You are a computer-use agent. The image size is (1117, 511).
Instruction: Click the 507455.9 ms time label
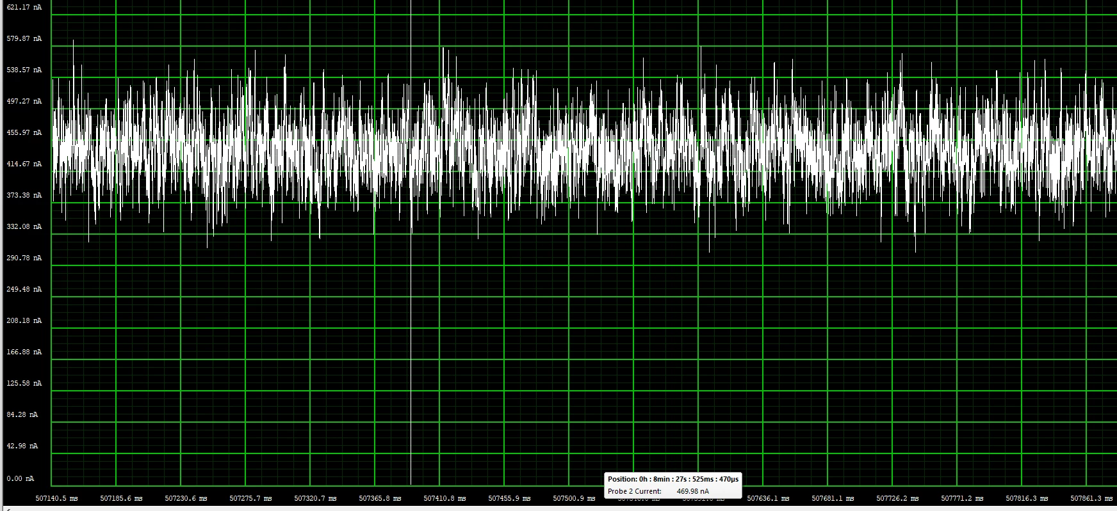(x=509, y=498)
